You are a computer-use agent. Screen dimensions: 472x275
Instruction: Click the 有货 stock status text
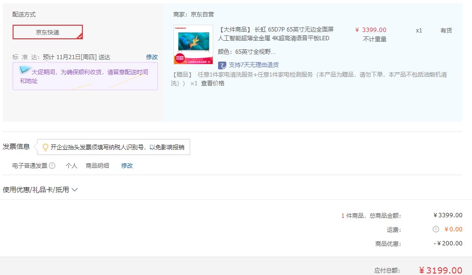pyautogui.click(x=446, y=31)
